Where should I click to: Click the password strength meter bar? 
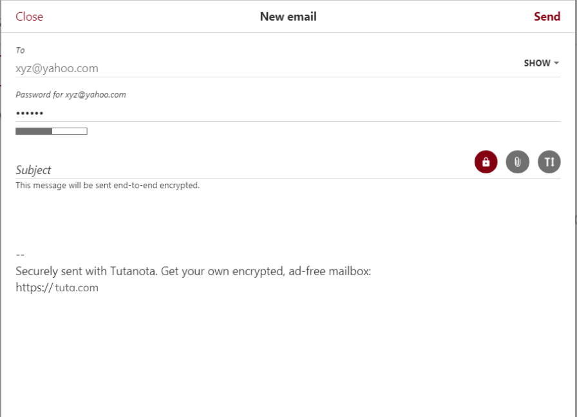click(x=50, y=130)
